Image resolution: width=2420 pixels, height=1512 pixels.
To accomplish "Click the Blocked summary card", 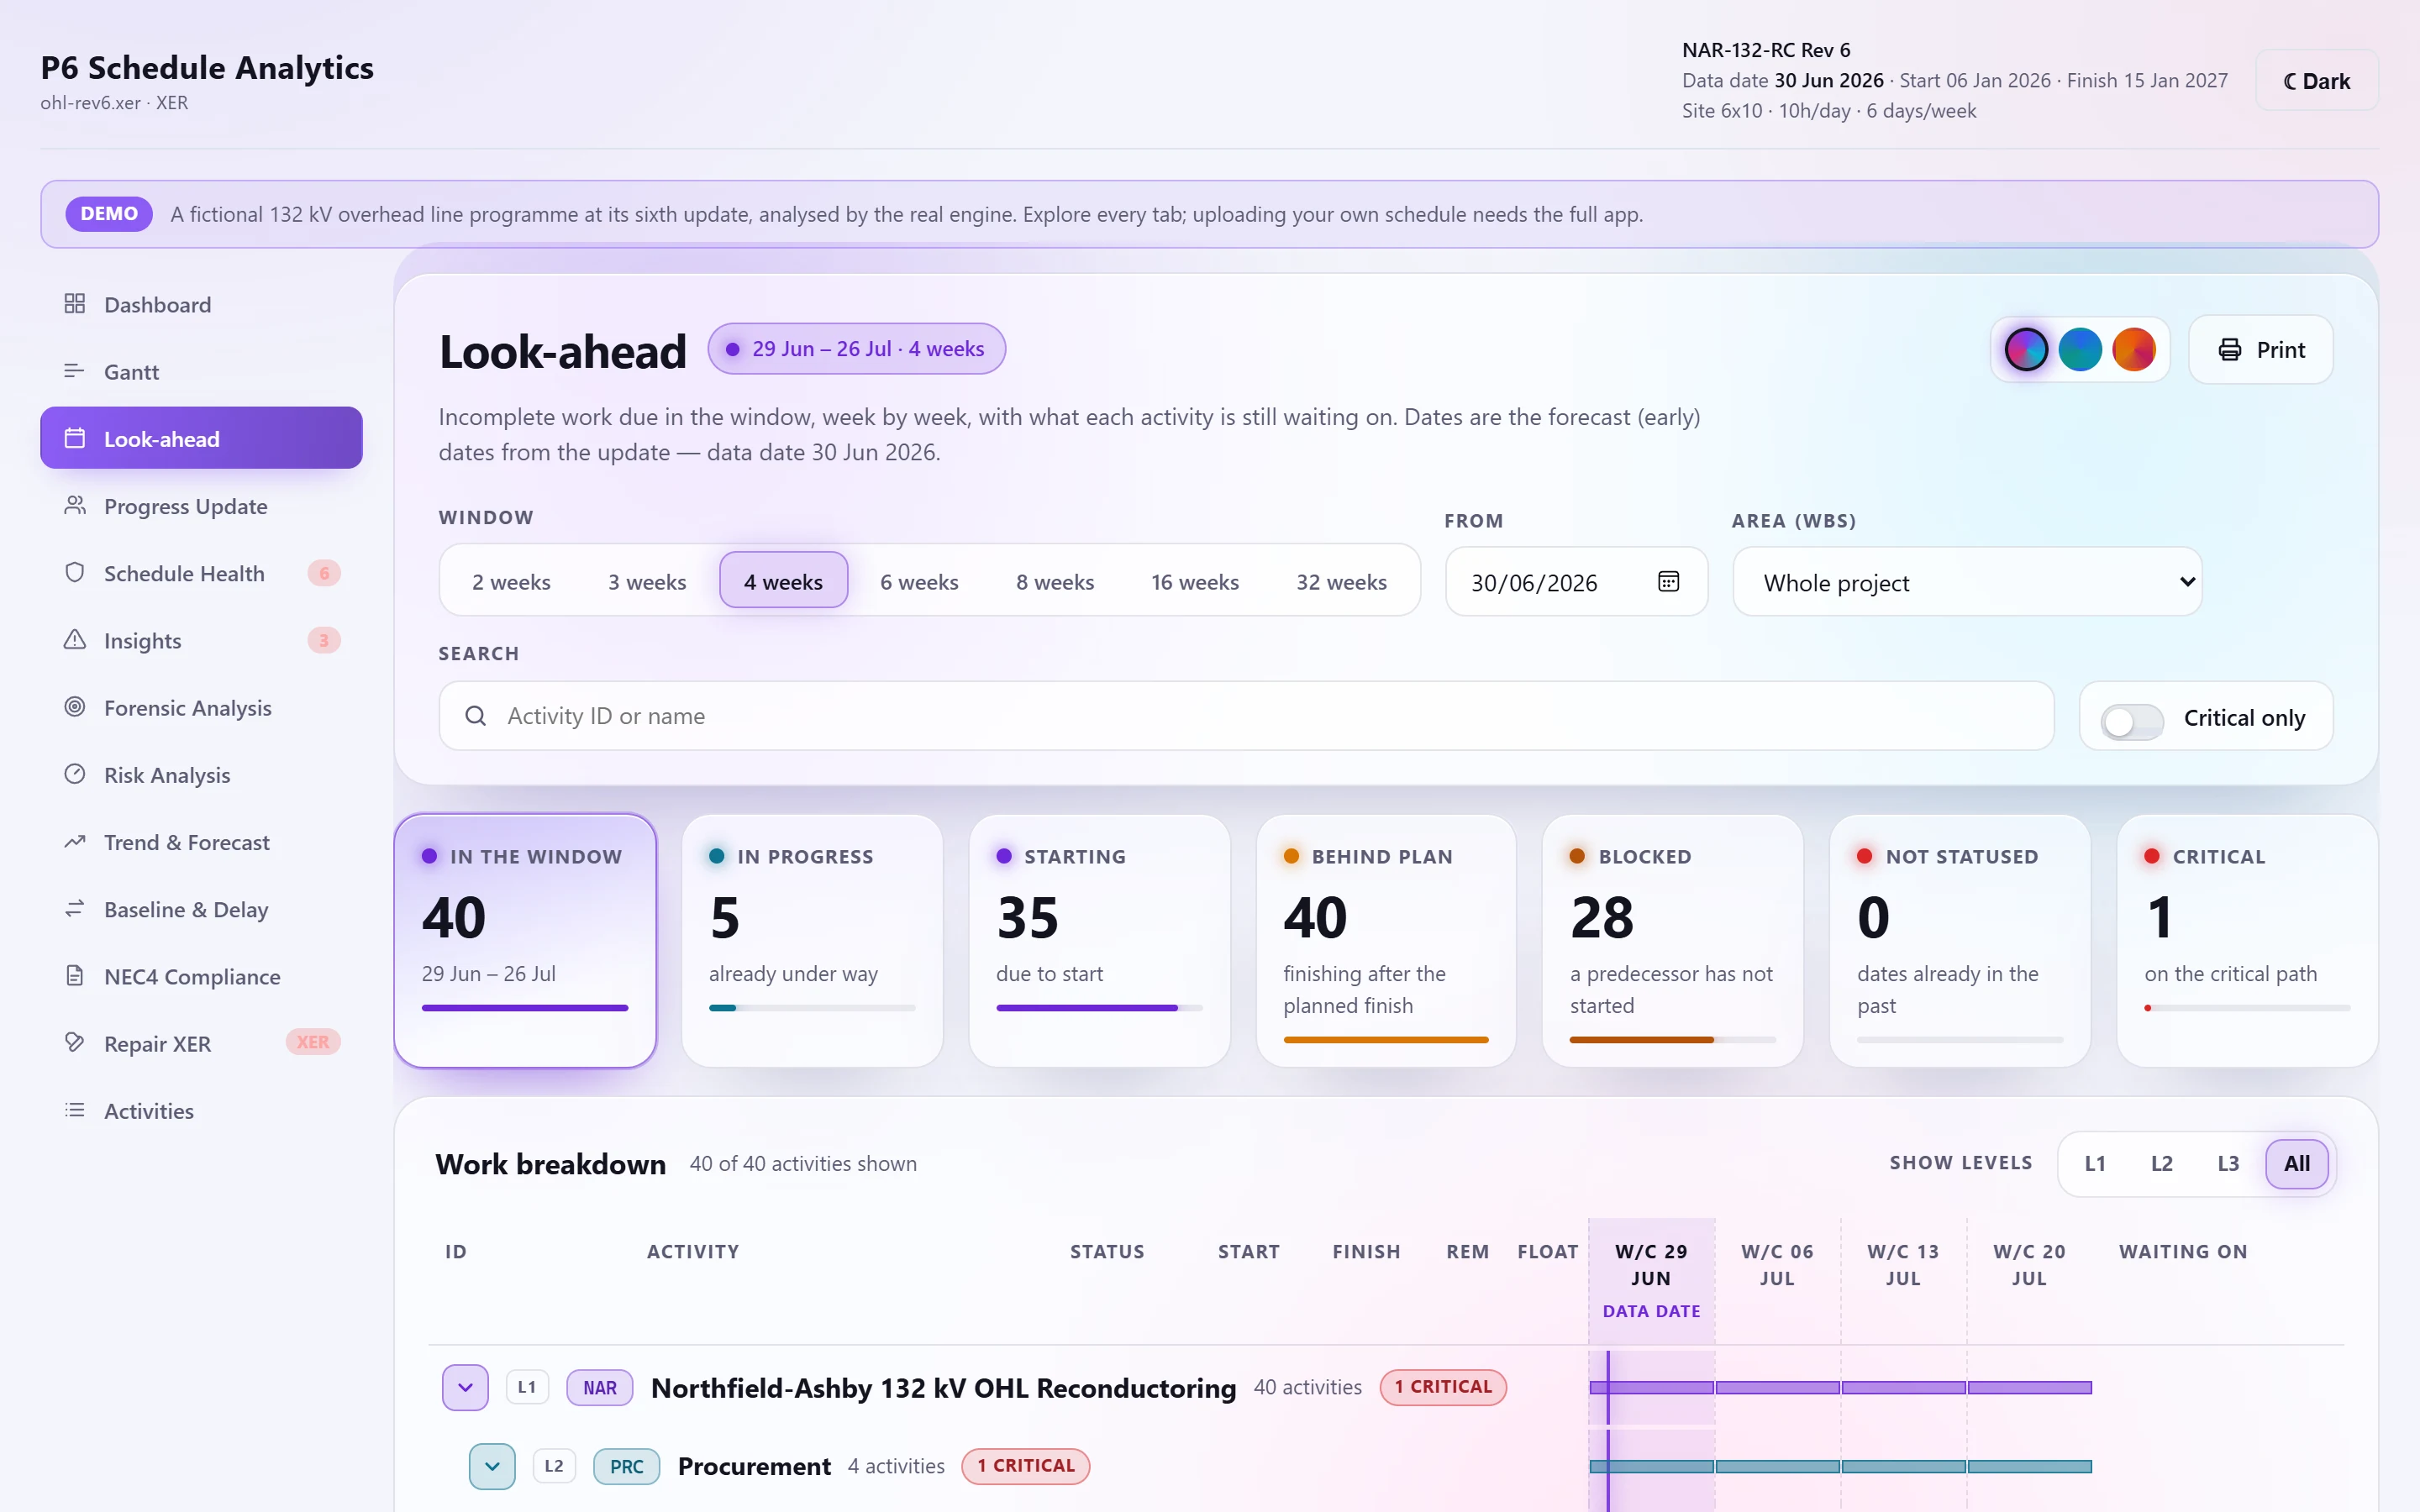I will point(1672,940).
